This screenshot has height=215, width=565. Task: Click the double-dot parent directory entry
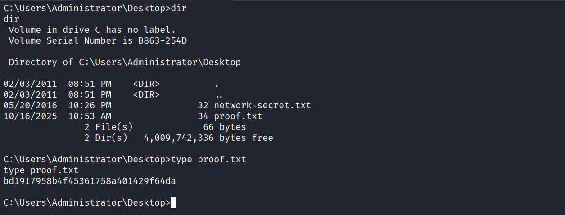click(x=219, y=95)
